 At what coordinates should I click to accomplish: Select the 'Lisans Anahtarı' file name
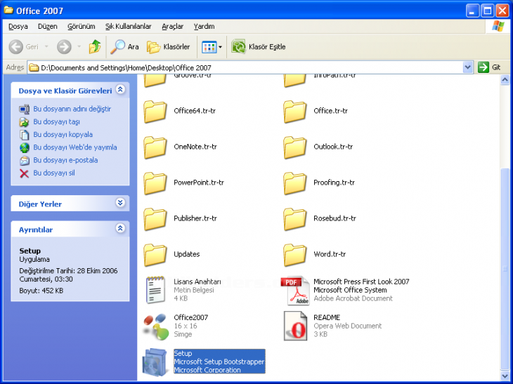tap(197, 282)
